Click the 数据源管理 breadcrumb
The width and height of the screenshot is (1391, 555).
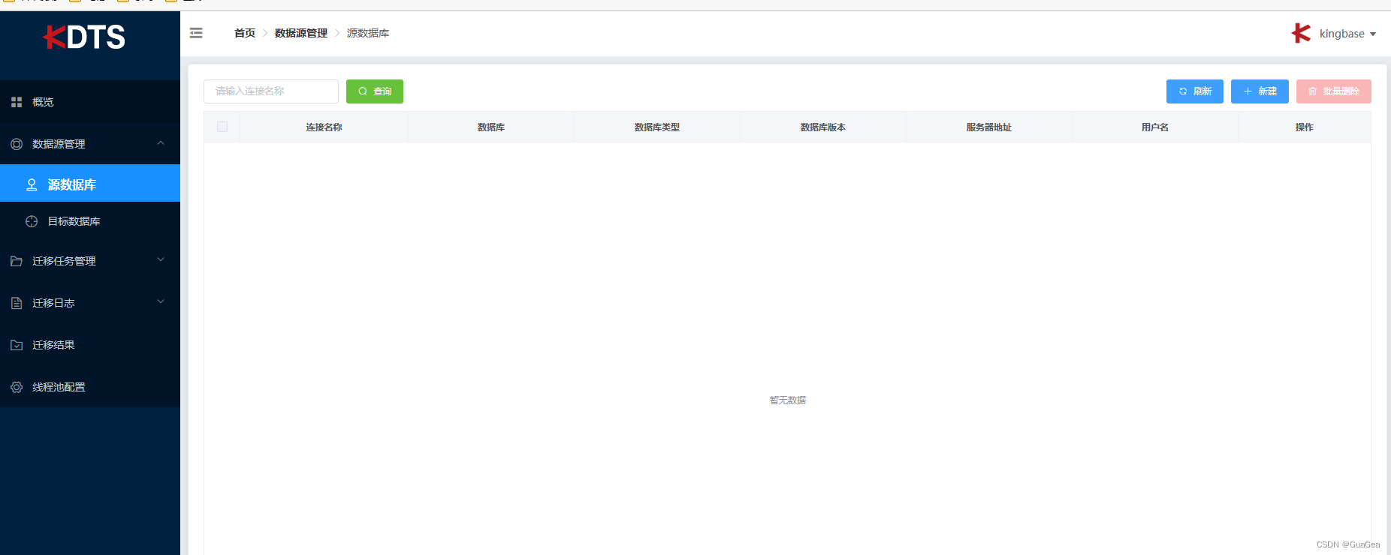[x=301, y=33]
